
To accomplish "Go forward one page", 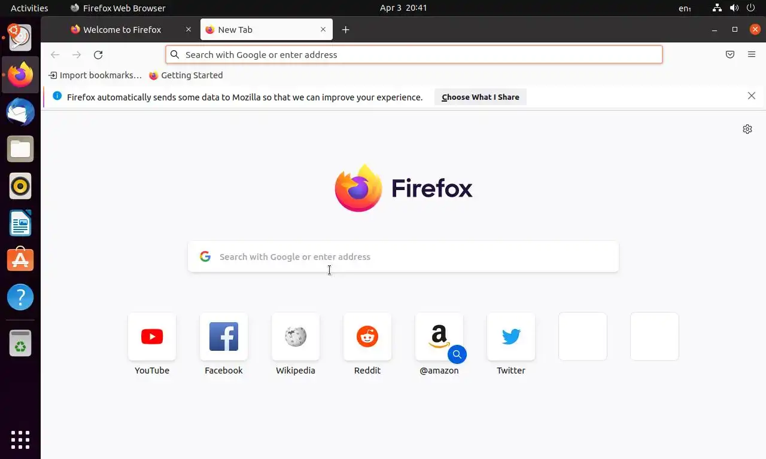I will click(77, 54).
